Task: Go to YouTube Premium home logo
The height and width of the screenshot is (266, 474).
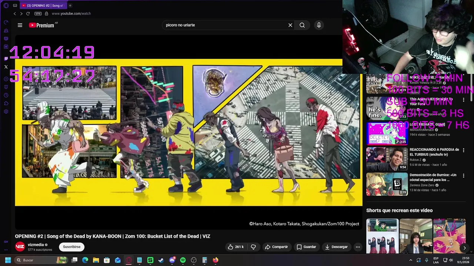Action: pos(41,25)
